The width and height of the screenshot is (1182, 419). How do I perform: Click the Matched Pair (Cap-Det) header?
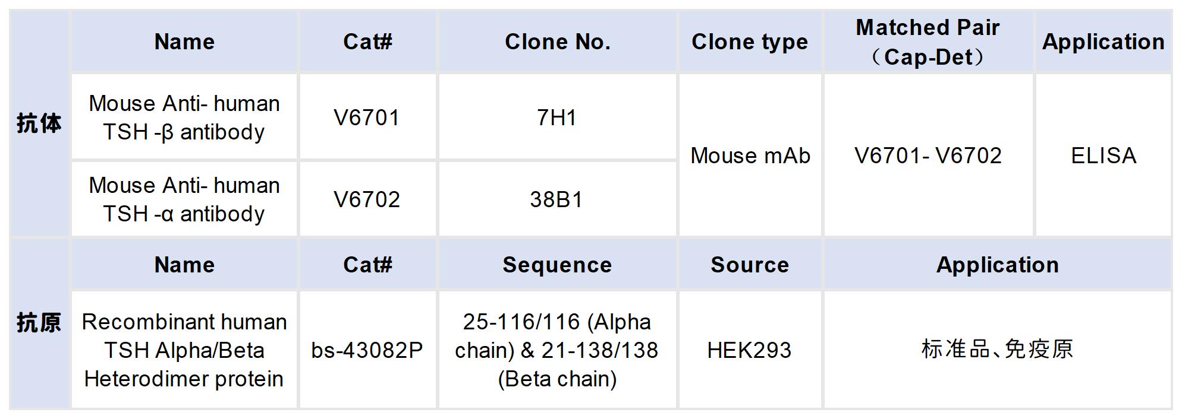pyautogui.click(x=928, y=42)
